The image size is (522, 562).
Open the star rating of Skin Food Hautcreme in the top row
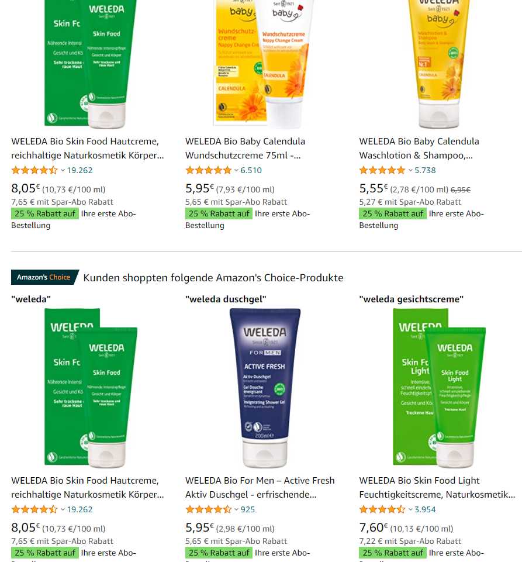pyautogui.click(x=34, y=170)
